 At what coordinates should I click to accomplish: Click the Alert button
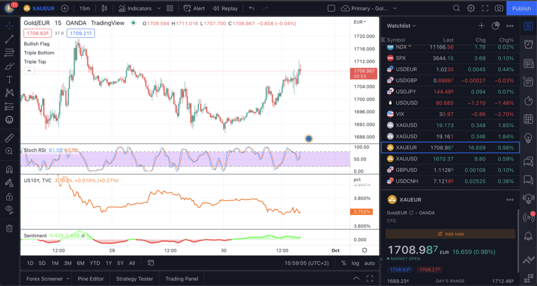pos(195,8)
